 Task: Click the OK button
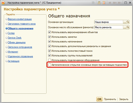click(99, 99)
